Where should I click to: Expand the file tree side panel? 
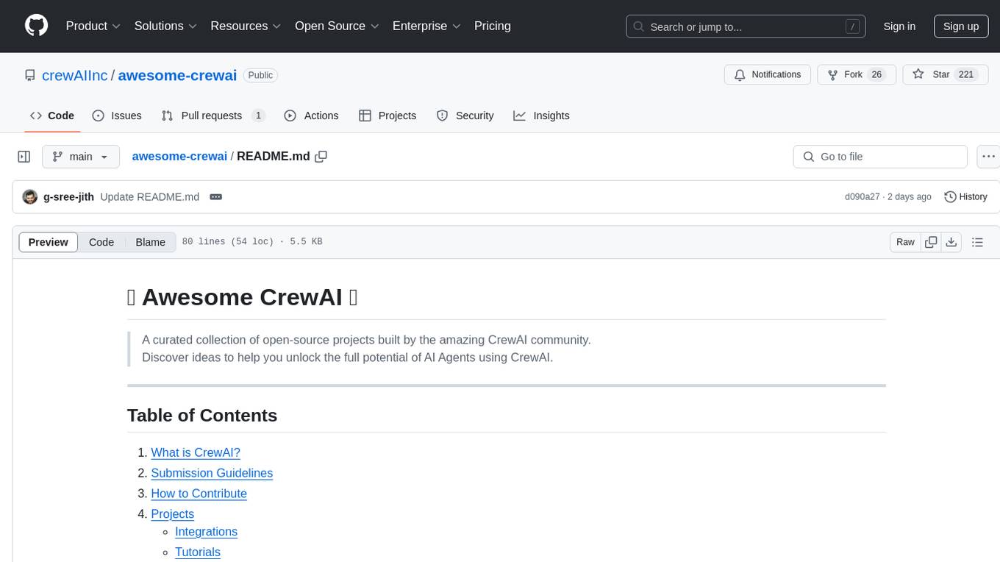click(24, 157)
